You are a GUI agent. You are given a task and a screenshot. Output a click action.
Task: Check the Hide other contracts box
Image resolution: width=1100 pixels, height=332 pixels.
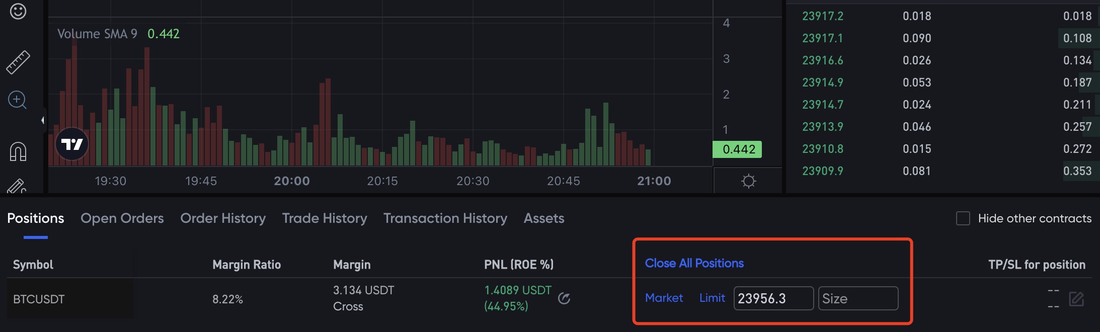(x=963, y=218)
